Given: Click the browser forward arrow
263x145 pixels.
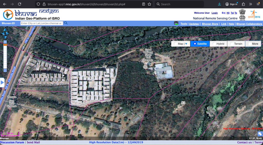Looking at the screenshot, I should pyautogui.click(x=12, y=4).
